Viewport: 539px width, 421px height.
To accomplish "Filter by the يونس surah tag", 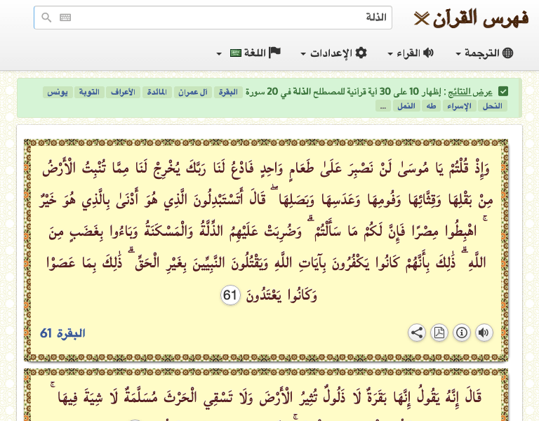I will pyautogui.click(x=57, y=93).
